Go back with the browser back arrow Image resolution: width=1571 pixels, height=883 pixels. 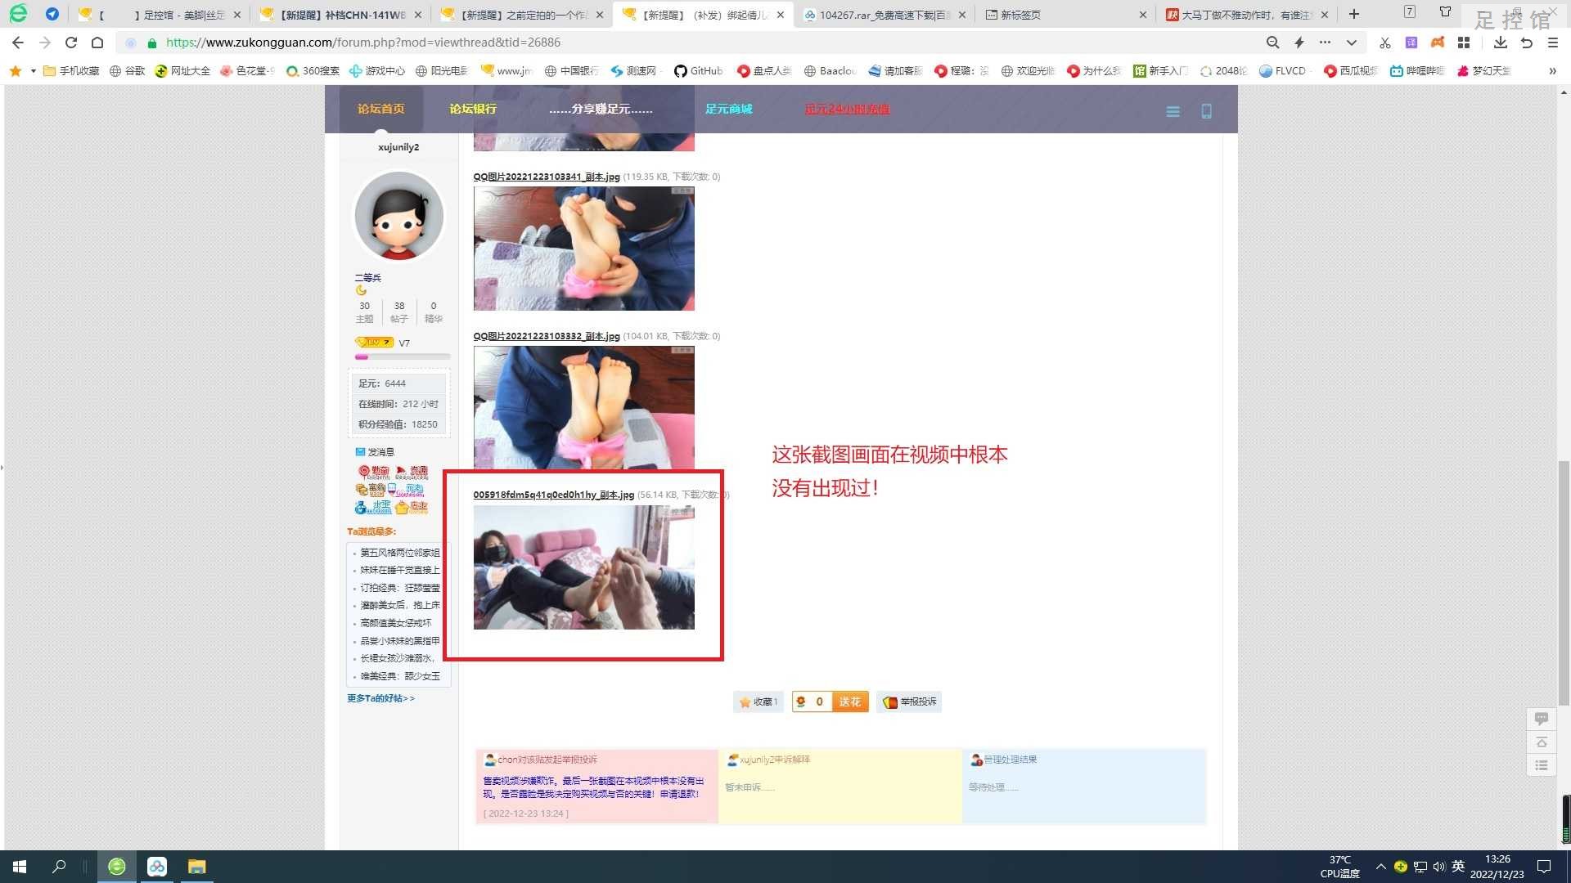[18, 43]
